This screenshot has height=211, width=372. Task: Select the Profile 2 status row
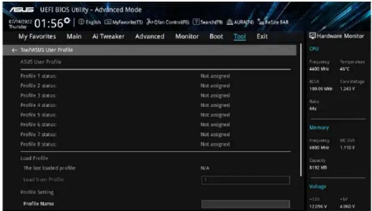pos(155,86)
